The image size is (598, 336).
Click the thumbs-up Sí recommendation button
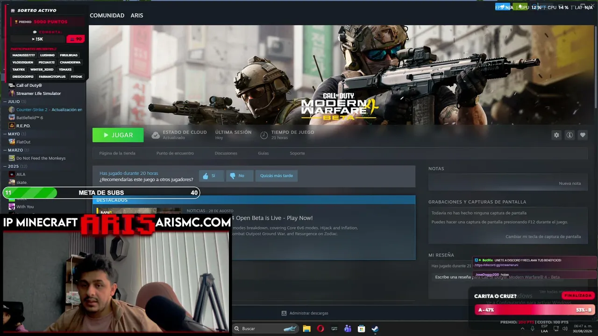click(211, 176)
